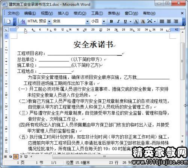Viewport: 188px width, 168px height.
Task: Open the 视图(V) menu
Action: [x=47, y=13]
